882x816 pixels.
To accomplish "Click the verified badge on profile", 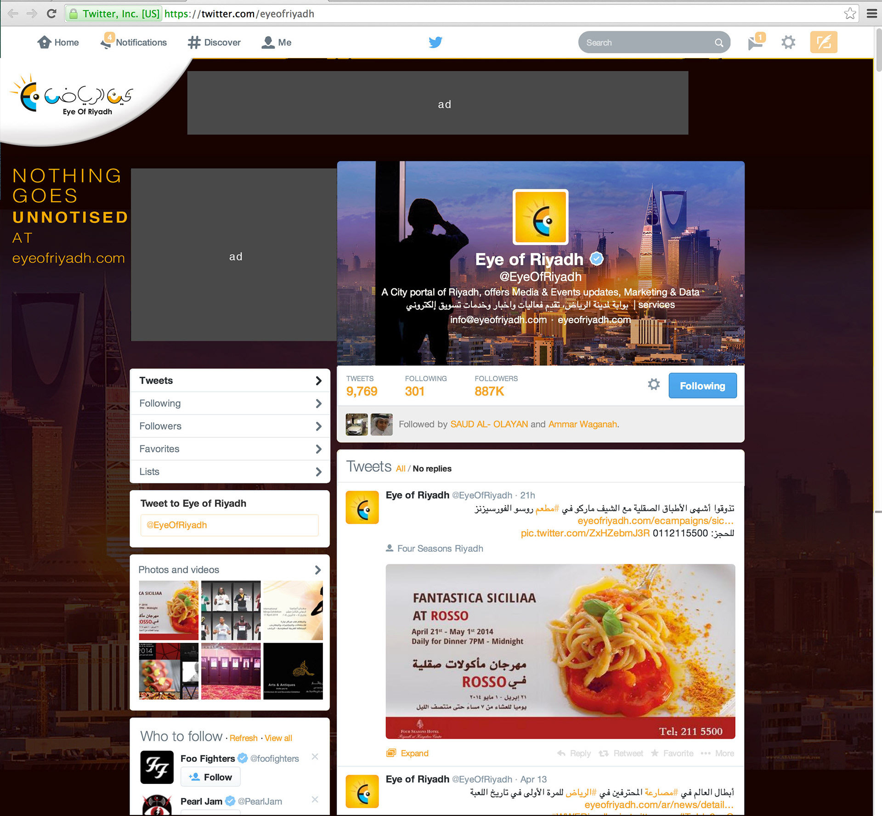I will point(596,259).
